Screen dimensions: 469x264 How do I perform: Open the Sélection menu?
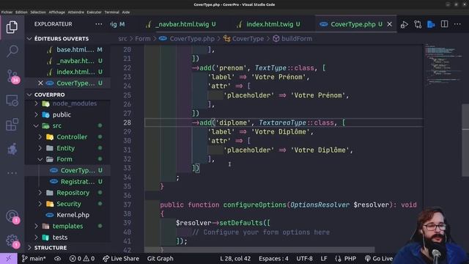tap(38, 12)
